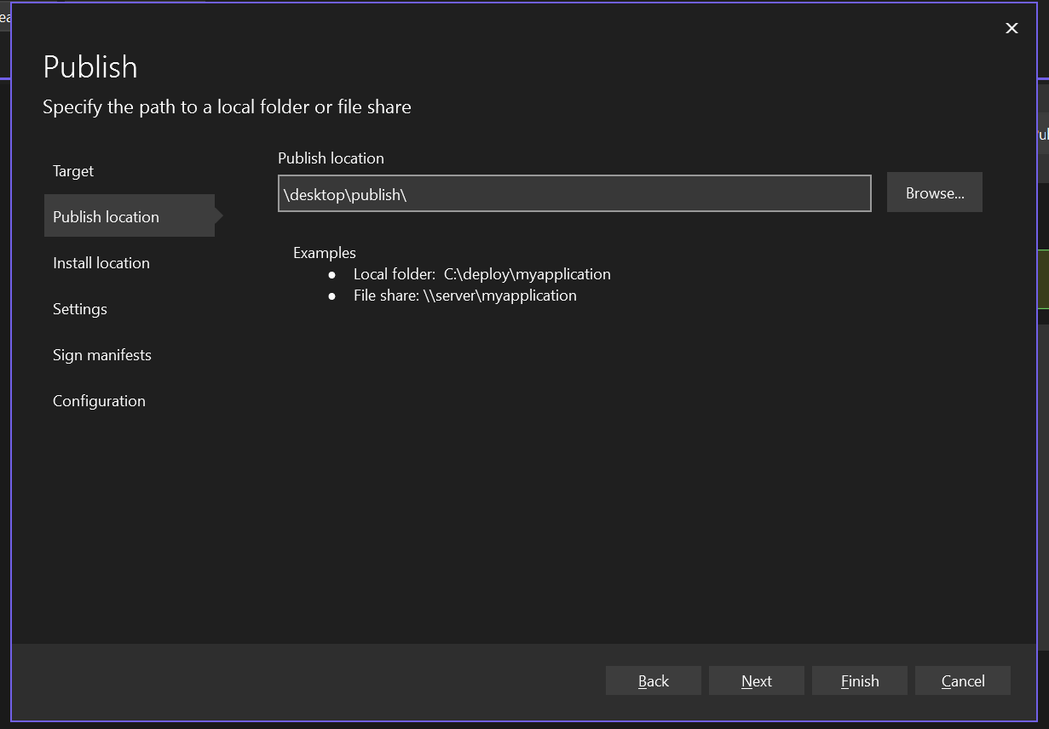Screen dimensions: 1049x729
Task: Close the Publish dialog with the X
Action: 1012,28
